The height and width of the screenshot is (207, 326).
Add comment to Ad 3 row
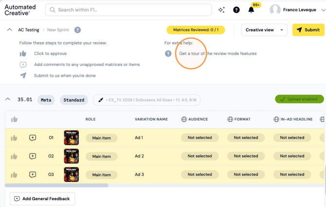(33, 174)
